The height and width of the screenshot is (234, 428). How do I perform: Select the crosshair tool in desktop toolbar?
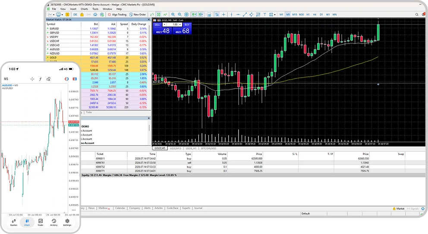pyautogui.click(x=223, y=15)
